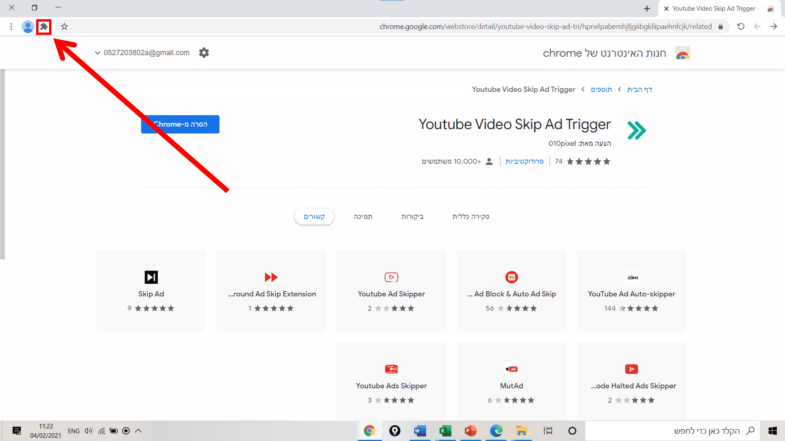Click the Skip Ad extension thumbnail card
This screenshot has height=441, width=785.
(151, 291)
